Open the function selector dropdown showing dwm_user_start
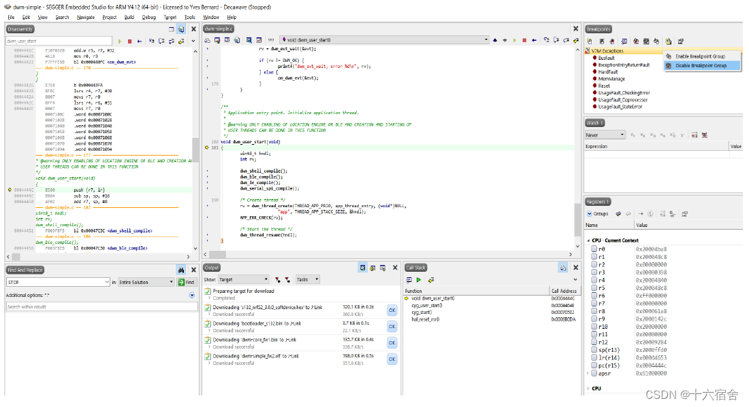Viewport: 749px width, 407px height. [385, 40]
